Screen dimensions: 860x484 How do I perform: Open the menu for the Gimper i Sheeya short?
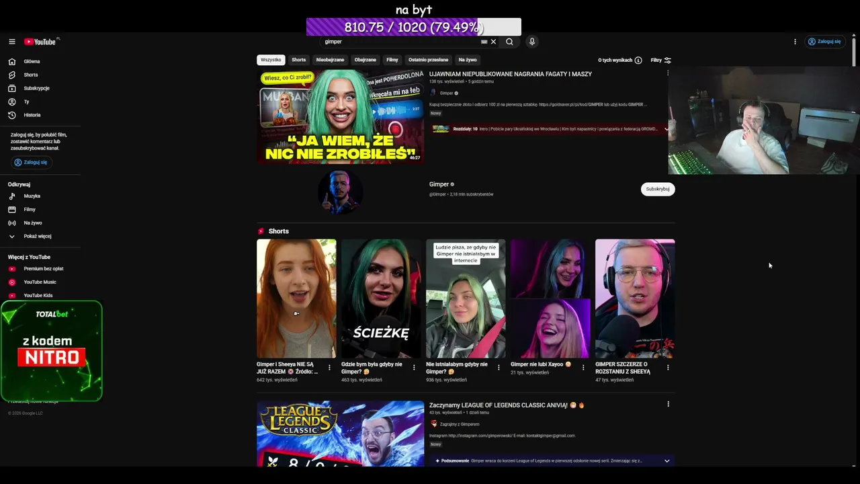(x=329, y=368)
